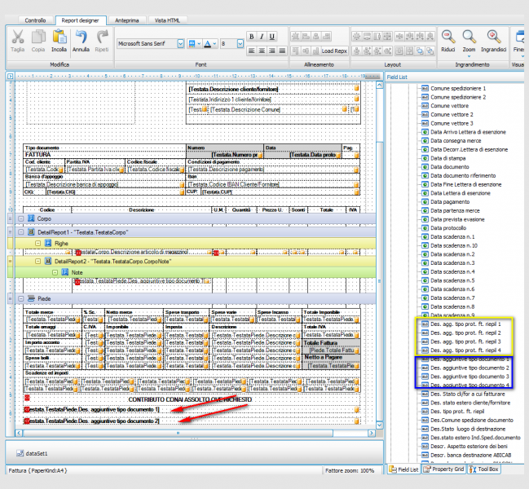Switch to the Vista HTML tab

pos(167,20)
